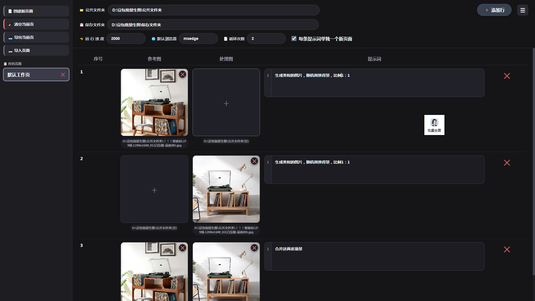Open the 默认浏览器 msedge field
The image size is (535, 301).
(x=198, y=39)
